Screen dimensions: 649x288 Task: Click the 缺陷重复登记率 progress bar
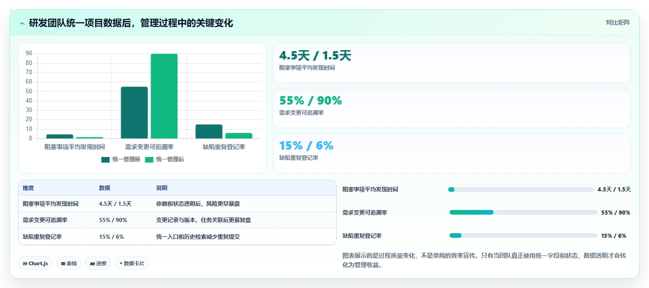523,236
